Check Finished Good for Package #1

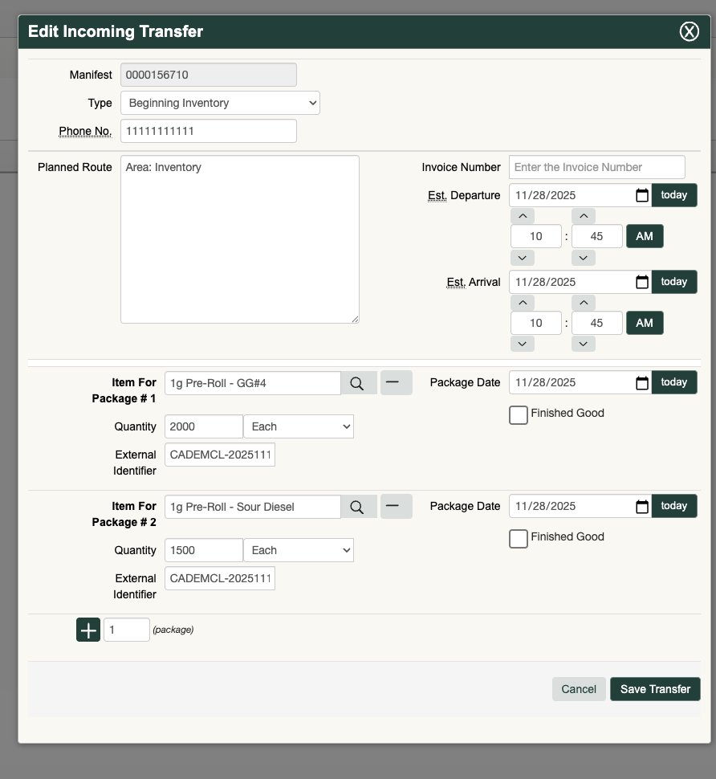tap(519, 414)
